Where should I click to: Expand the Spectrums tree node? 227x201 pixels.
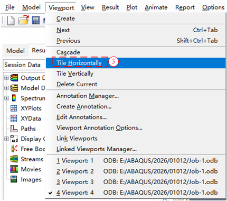point(6,98)
